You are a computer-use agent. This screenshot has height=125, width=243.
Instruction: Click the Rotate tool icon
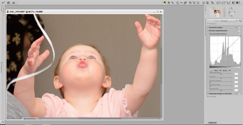(178, 3)
